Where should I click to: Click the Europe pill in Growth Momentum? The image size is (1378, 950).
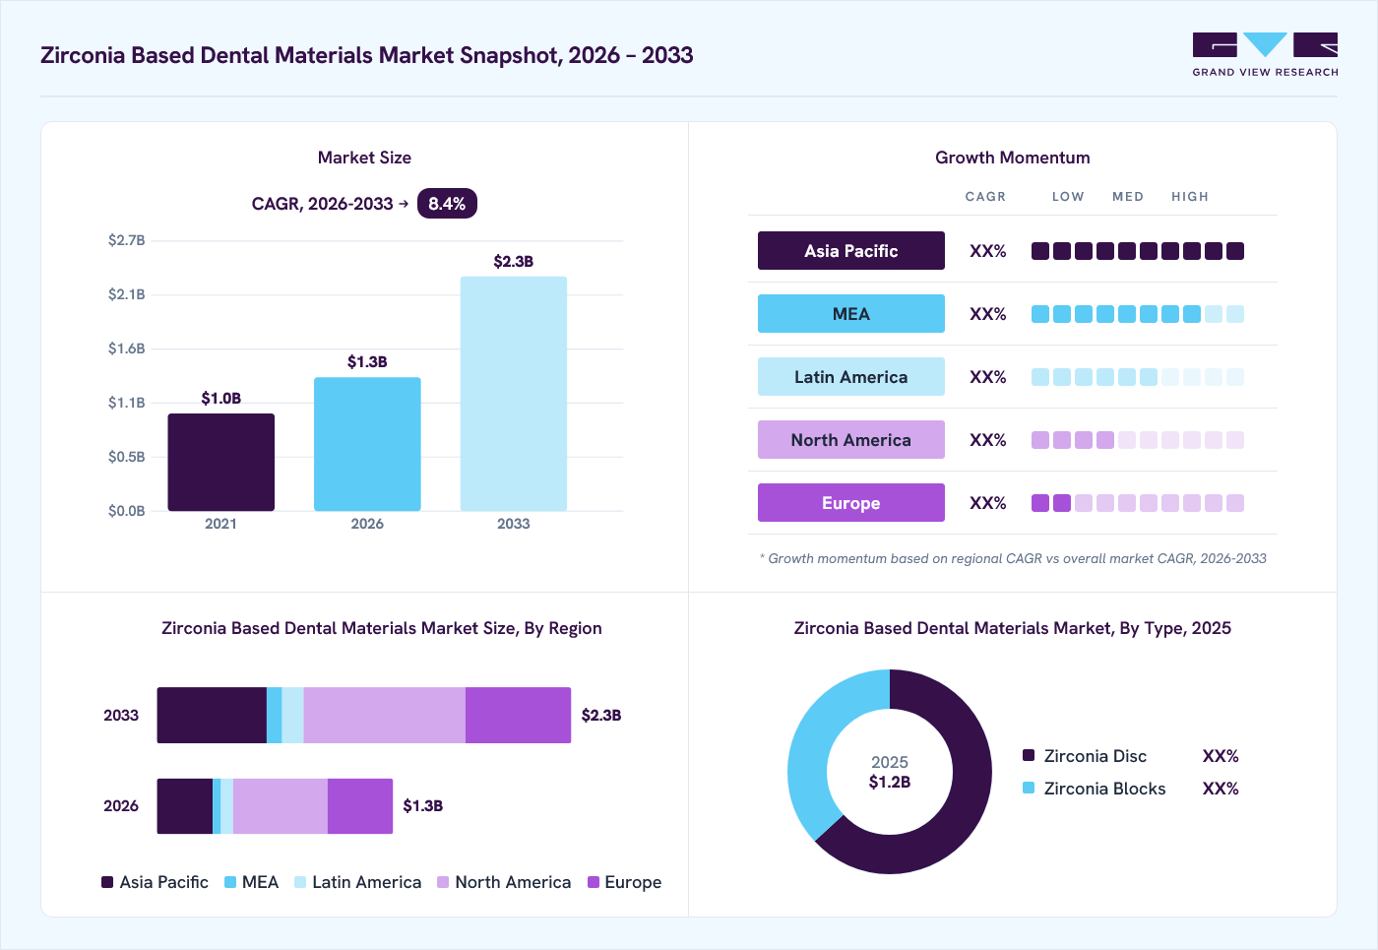851,503
